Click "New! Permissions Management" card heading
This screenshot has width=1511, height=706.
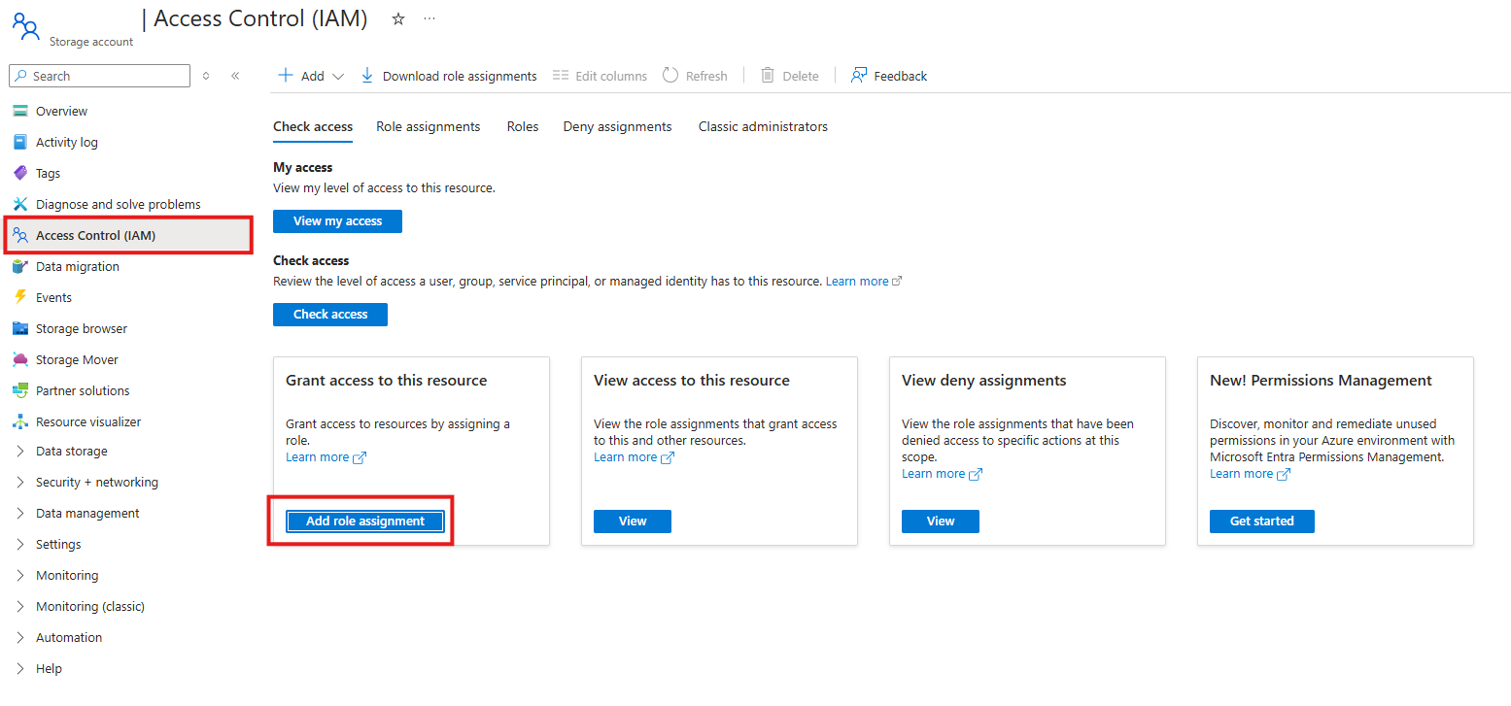pos(1322,381)
